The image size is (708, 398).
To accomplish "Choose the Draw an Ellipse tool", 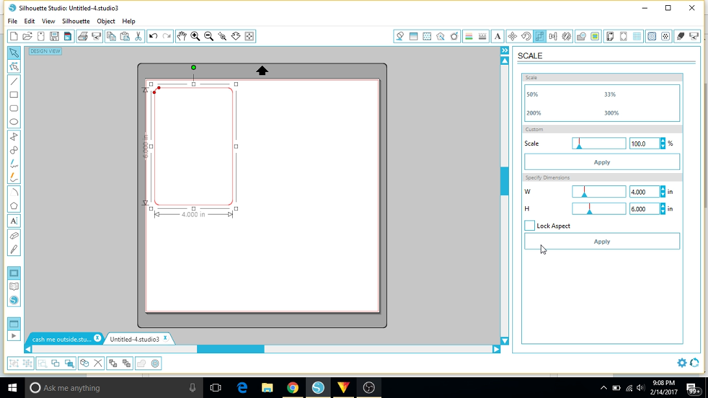I will coord(14,122).
